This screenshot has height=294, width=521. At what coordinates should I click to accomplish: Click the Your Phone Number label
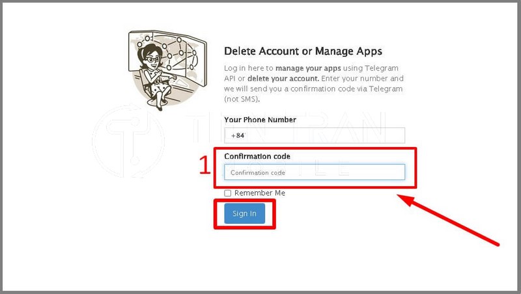pyautogui.click(x=260, y=120)
